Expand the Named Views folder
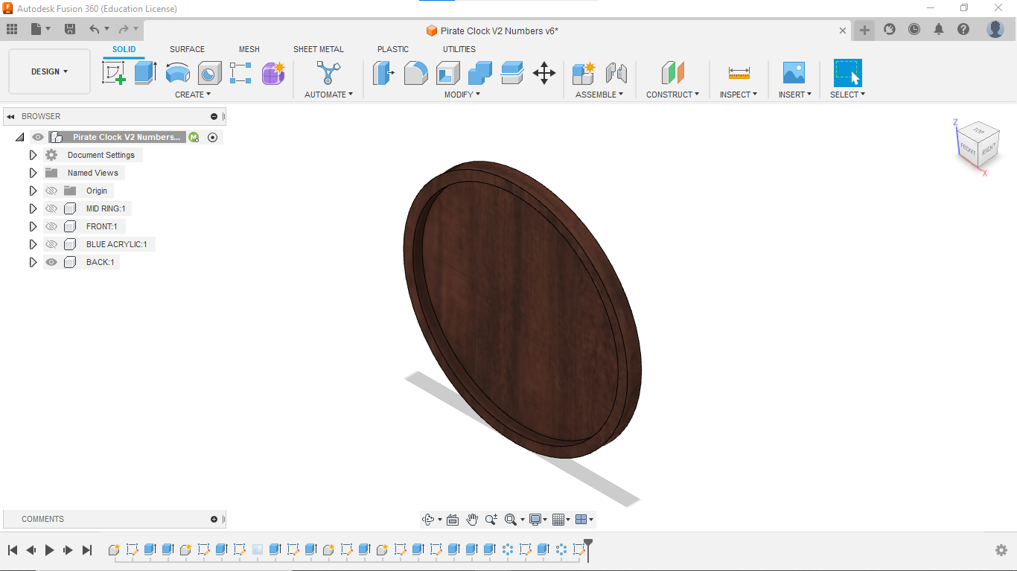This screenshot has height=571, width=1017. [33, 173]
